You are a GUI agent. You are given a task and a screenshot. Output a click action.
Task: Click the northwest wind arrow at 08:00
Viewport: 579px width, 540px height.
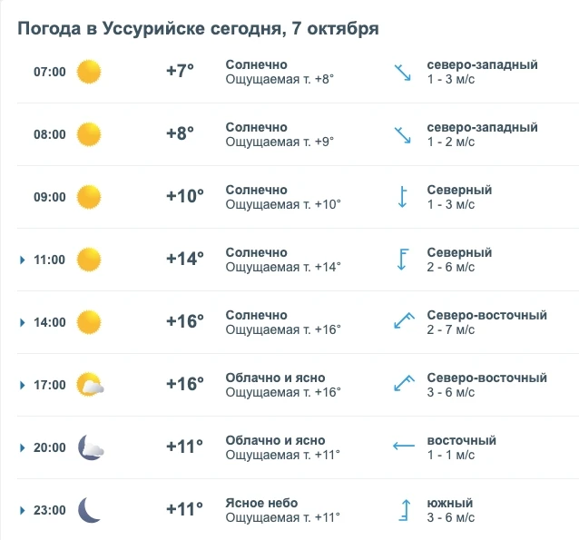403,135
